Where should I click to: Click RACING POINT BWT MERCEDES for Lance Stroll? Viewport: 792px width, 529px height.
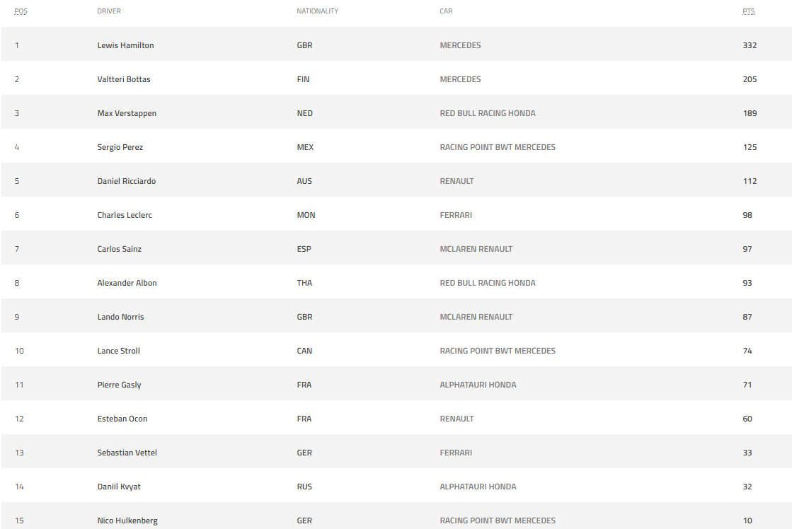click(x=498, y=351)
